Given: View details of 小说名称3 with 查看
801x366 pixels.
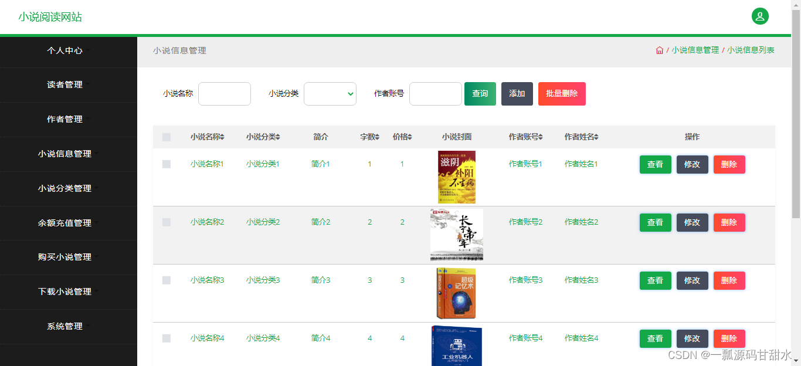Looking at the screenshot, I should tap(655, 280).
